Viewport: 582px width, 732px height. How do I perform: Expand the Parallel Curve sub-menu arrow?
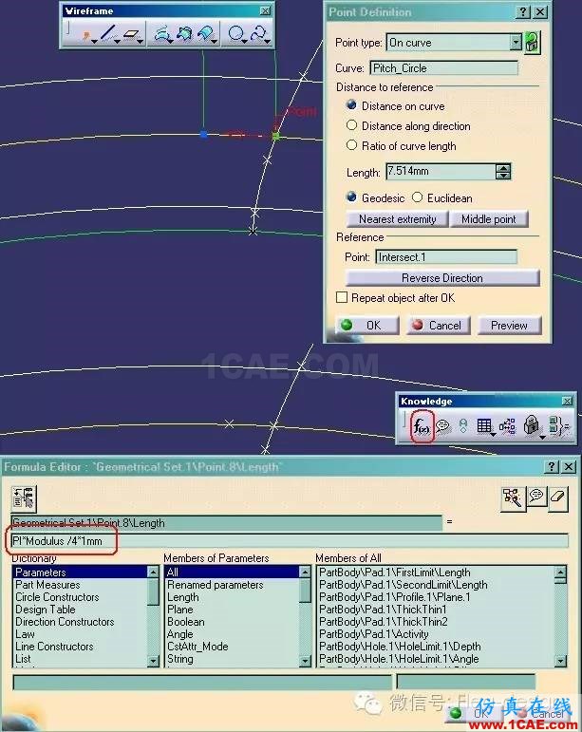(215, 42)
